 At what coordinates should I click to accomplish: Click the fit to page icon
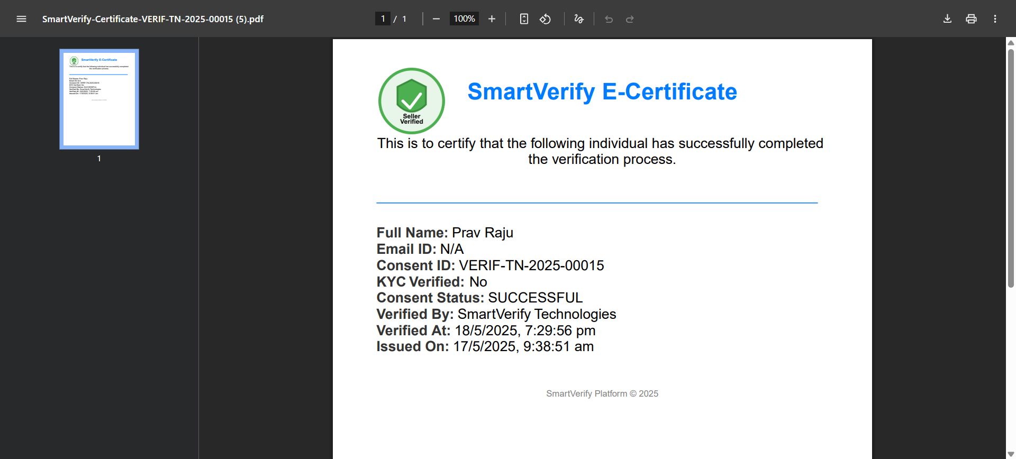[x=524, y=19]
